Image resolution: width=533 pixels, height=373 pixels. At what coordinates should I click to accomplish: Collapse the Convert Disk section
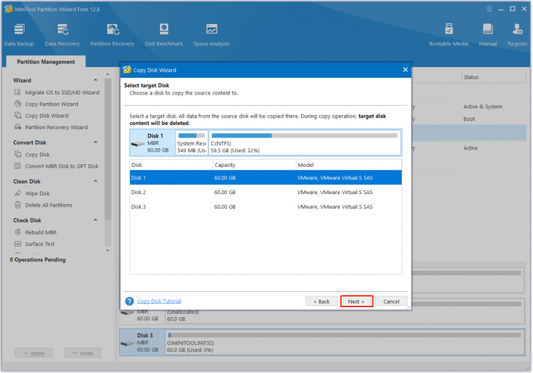coord(95,142)
